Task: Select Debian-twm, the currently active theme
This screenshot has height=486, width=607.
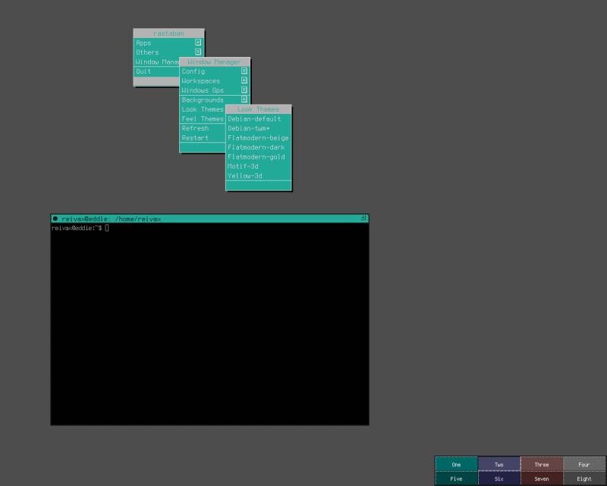Action: [x=251, y=128]
